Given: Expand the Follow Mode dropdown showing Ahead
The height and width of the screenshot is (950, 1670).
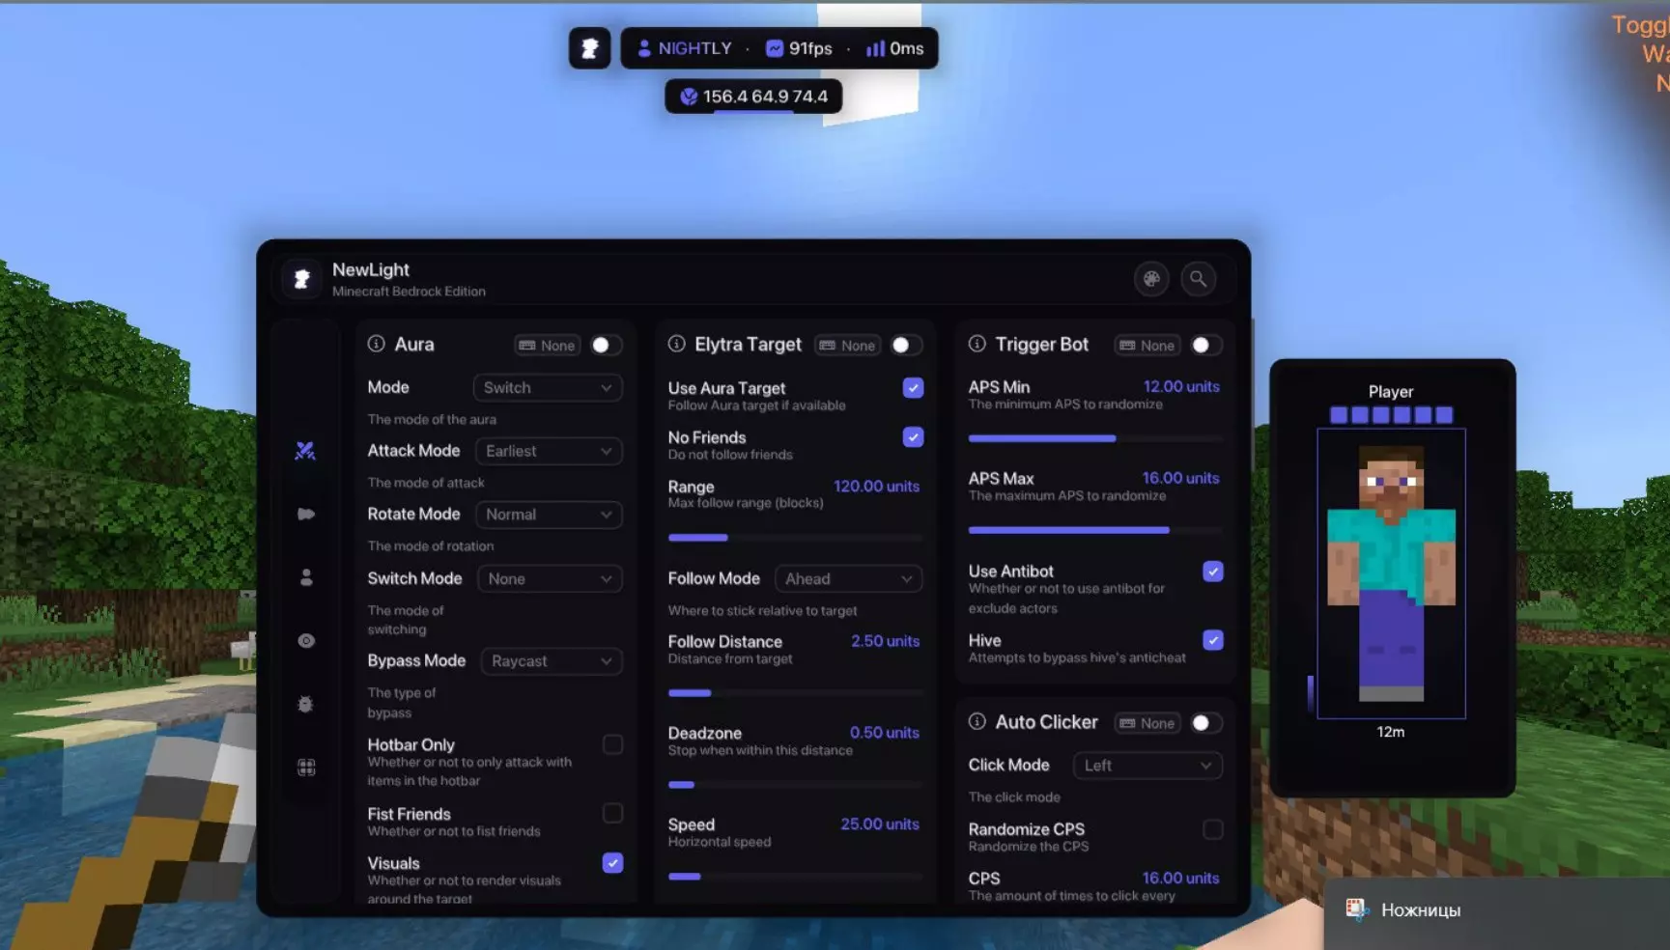Looking at the screenshot, I should tap(849, 578).
